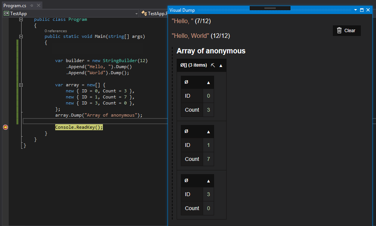This screenshot has width=376, height=226.
Task: Collapse the Main method region
Action: [21, 36]
